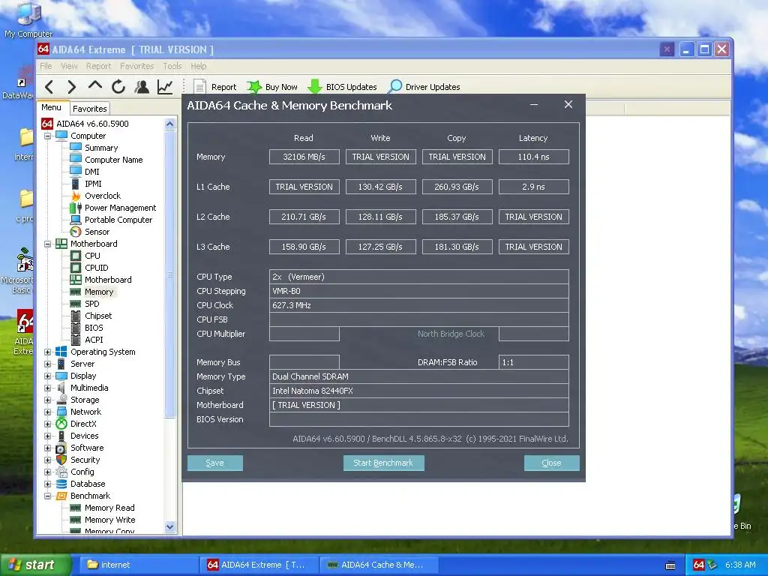The height and width of the screenshot is (576, 768).
Task: Click the Memory Read value 32106 MB/s
Action: [x=304, y=157]
